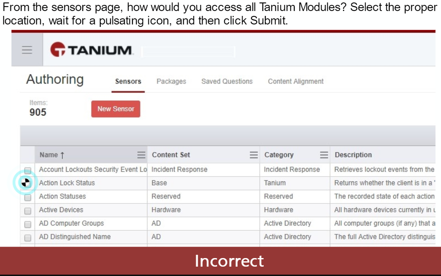
Task: Open the hamburger main menu
Action: tap(27, 50)
